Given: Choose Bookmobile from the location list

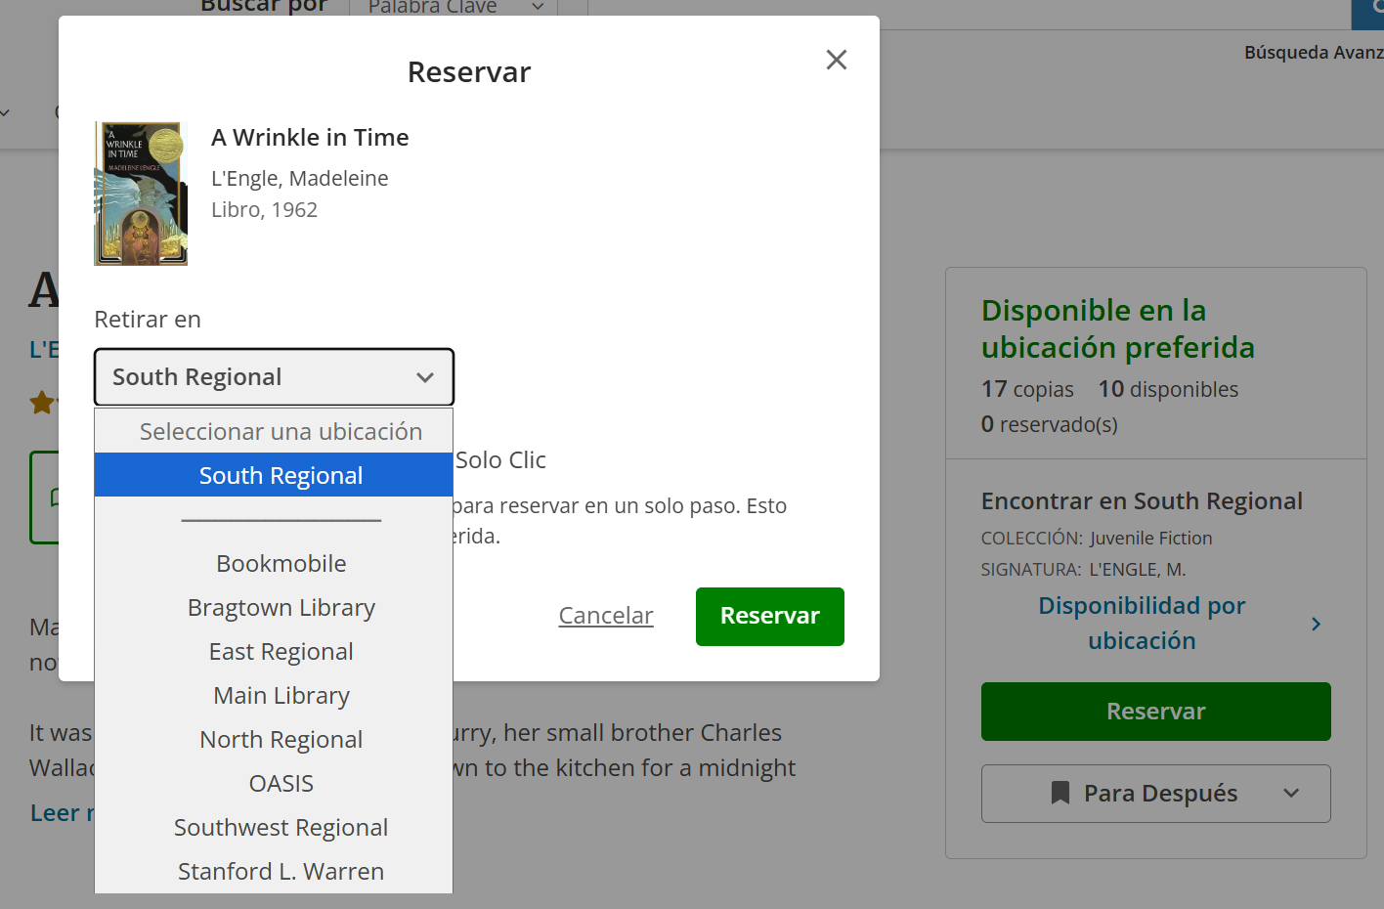Looking at the screenshot, I should (x=281, y=564).
